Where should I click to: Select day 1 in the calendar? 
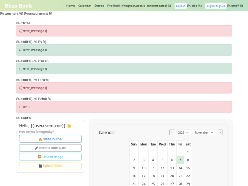click(x=188, y=152)
